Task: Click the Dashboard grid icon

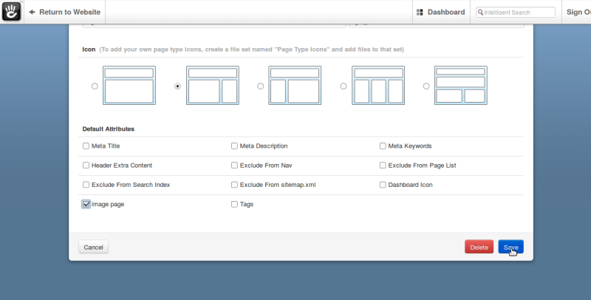Action: click(420, 13)
